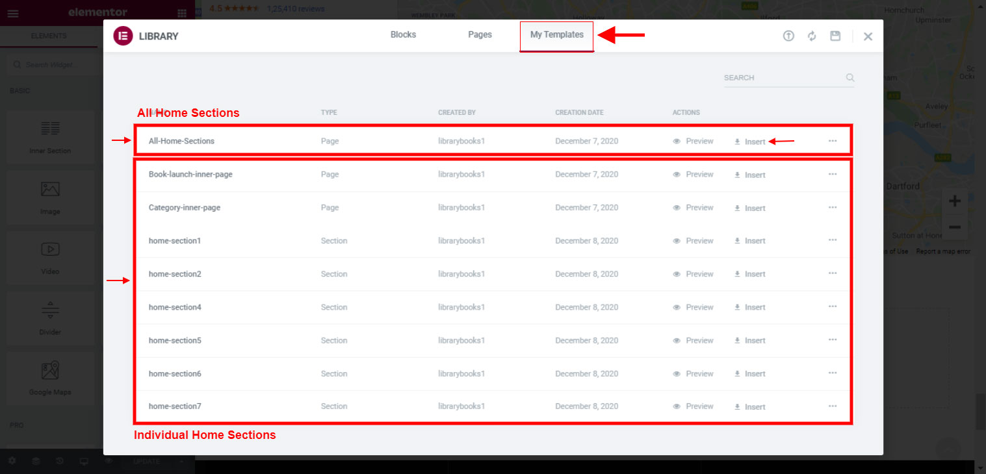986x474 pixels.
Task: Open Elementor settings gear in bottom bar
Action: [x=12, y=461]
